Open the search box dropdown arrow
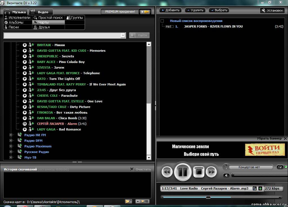 point(123,35)
